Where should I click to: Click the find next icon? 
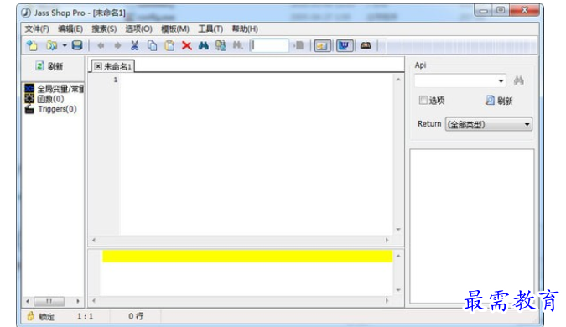(x=237, y=45)
